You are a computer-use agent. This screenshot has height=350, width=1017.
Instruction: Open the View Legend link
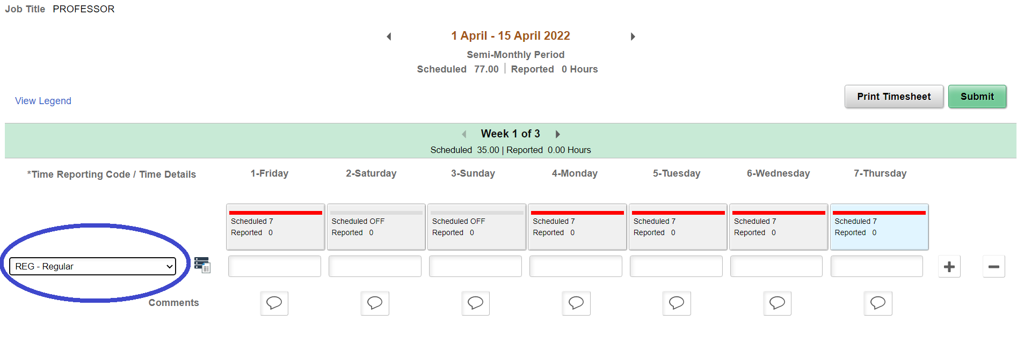click(43, 101)
